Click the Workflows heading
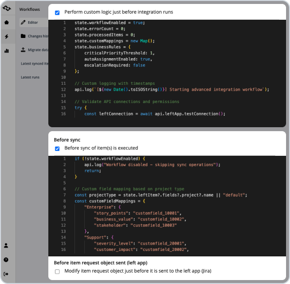The width and height of the screenshot is (290, 284). point(30,9)
